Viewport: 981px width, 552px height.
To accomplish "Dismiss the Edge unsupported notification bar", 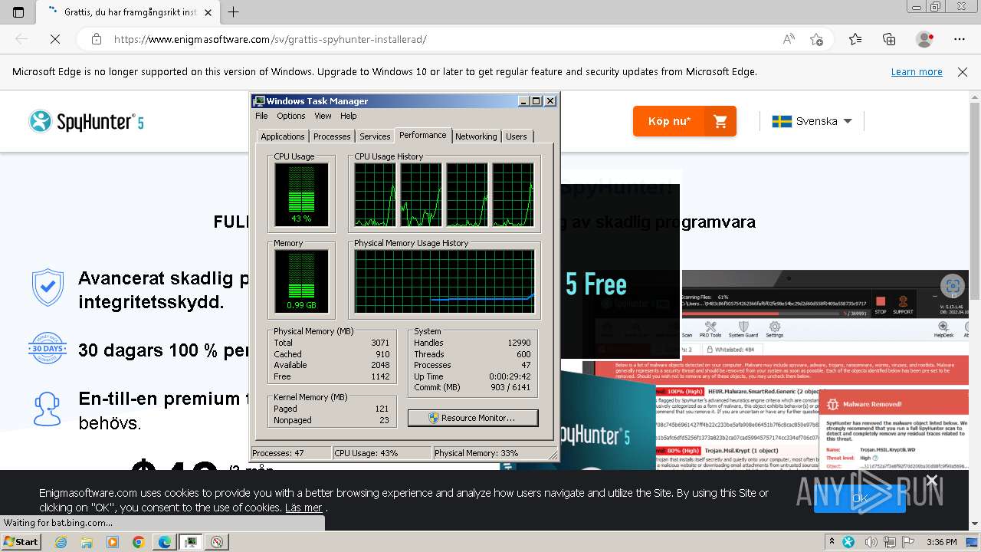I will click(x=963, y=72).
